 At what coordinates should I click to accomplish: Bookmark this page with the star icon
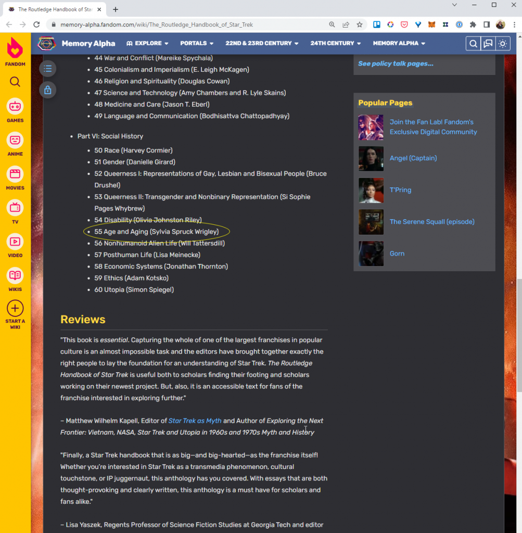click(x=360, y=24)
